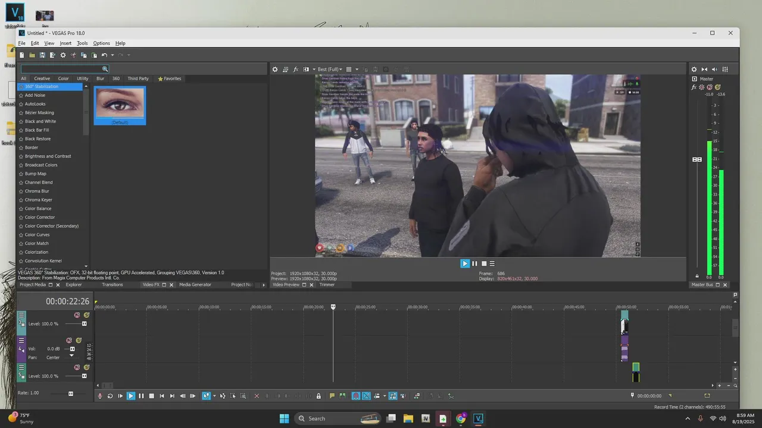Save the project using the floppy icon

[42, 55]
